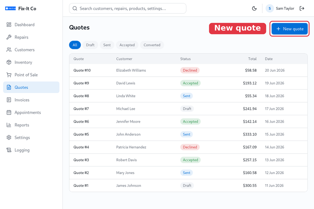Open Invoices from the sidebar

[x=31, y=100]
